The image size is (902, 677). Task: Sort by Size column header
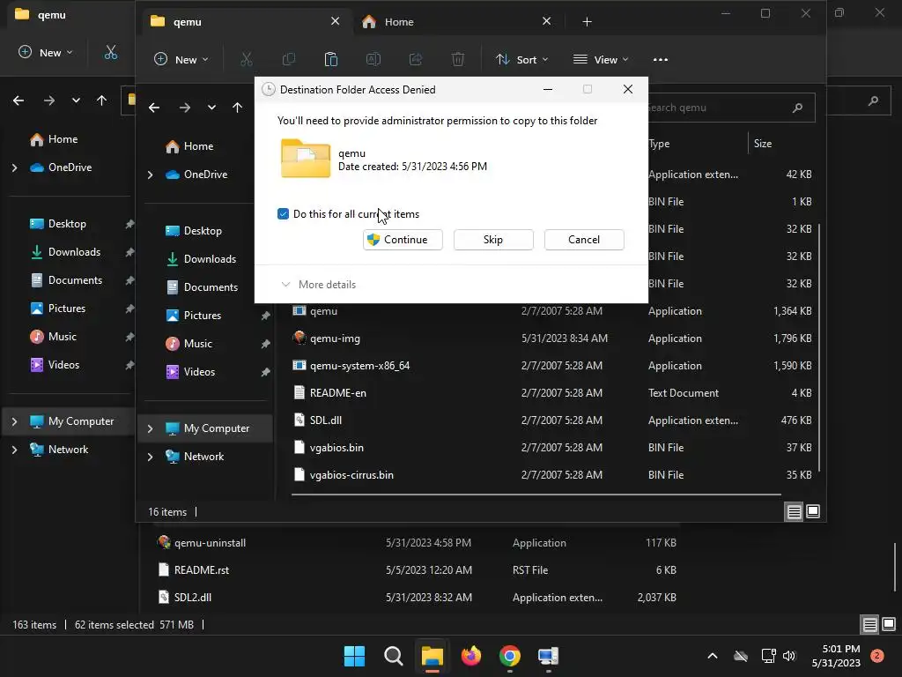tap(763, 144)
